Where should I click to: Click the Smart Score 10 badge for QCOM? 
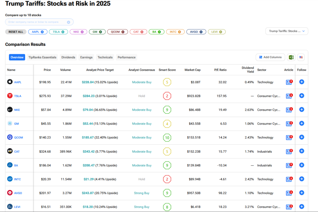coord(167,138)
